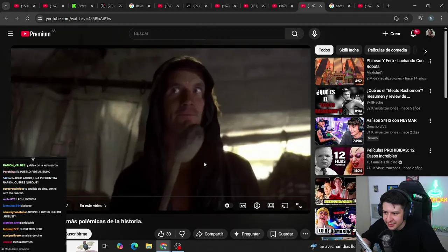
Task: Switch to theater mode view
Action: 271,206
